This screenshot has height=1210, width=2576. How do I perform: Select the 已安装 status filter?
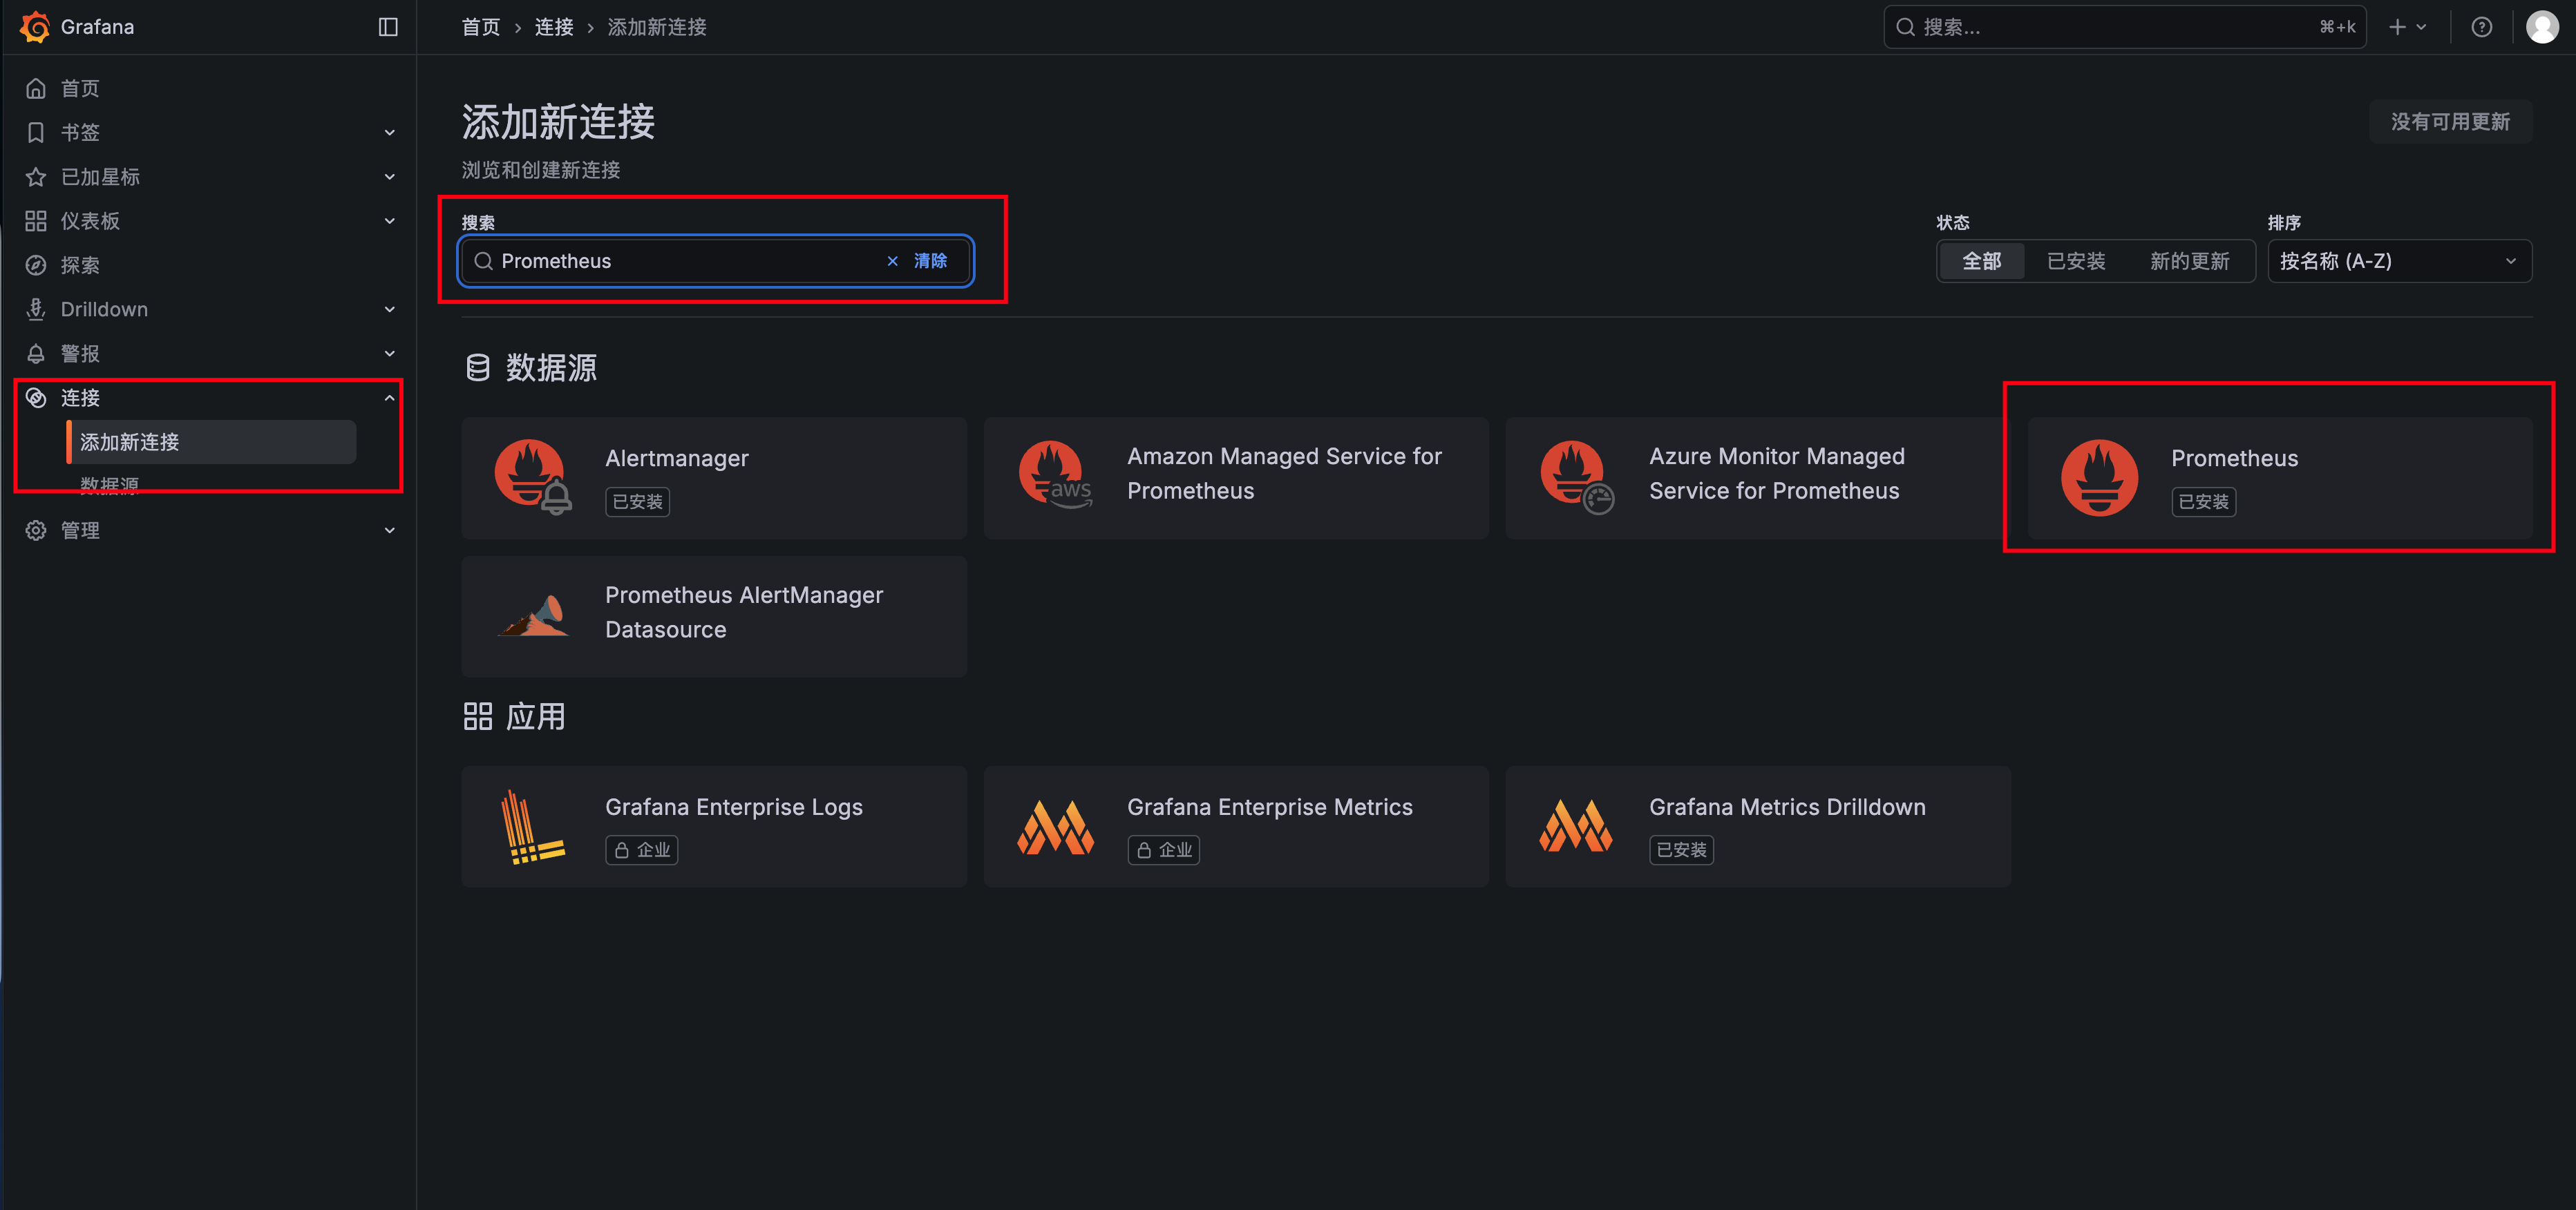click(2076, 261)
